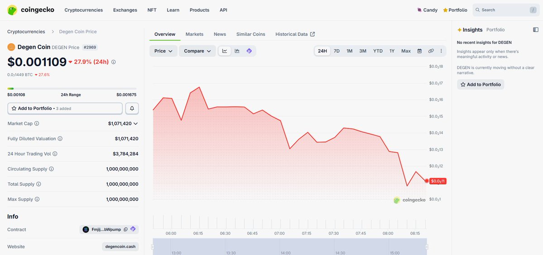Click the price alert bell icon
The width and height of the screenshot is (543, 255).
point(132,109)
